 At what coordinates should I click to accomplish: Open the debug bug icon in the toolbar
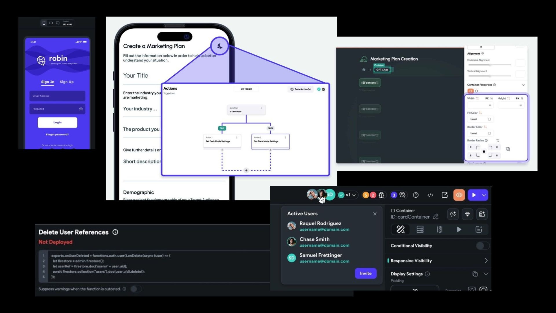(382, 195)
